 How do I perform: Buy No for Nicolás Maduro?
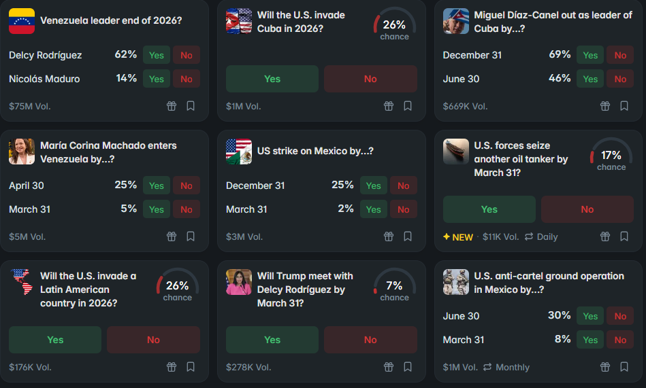coord(187,79)
